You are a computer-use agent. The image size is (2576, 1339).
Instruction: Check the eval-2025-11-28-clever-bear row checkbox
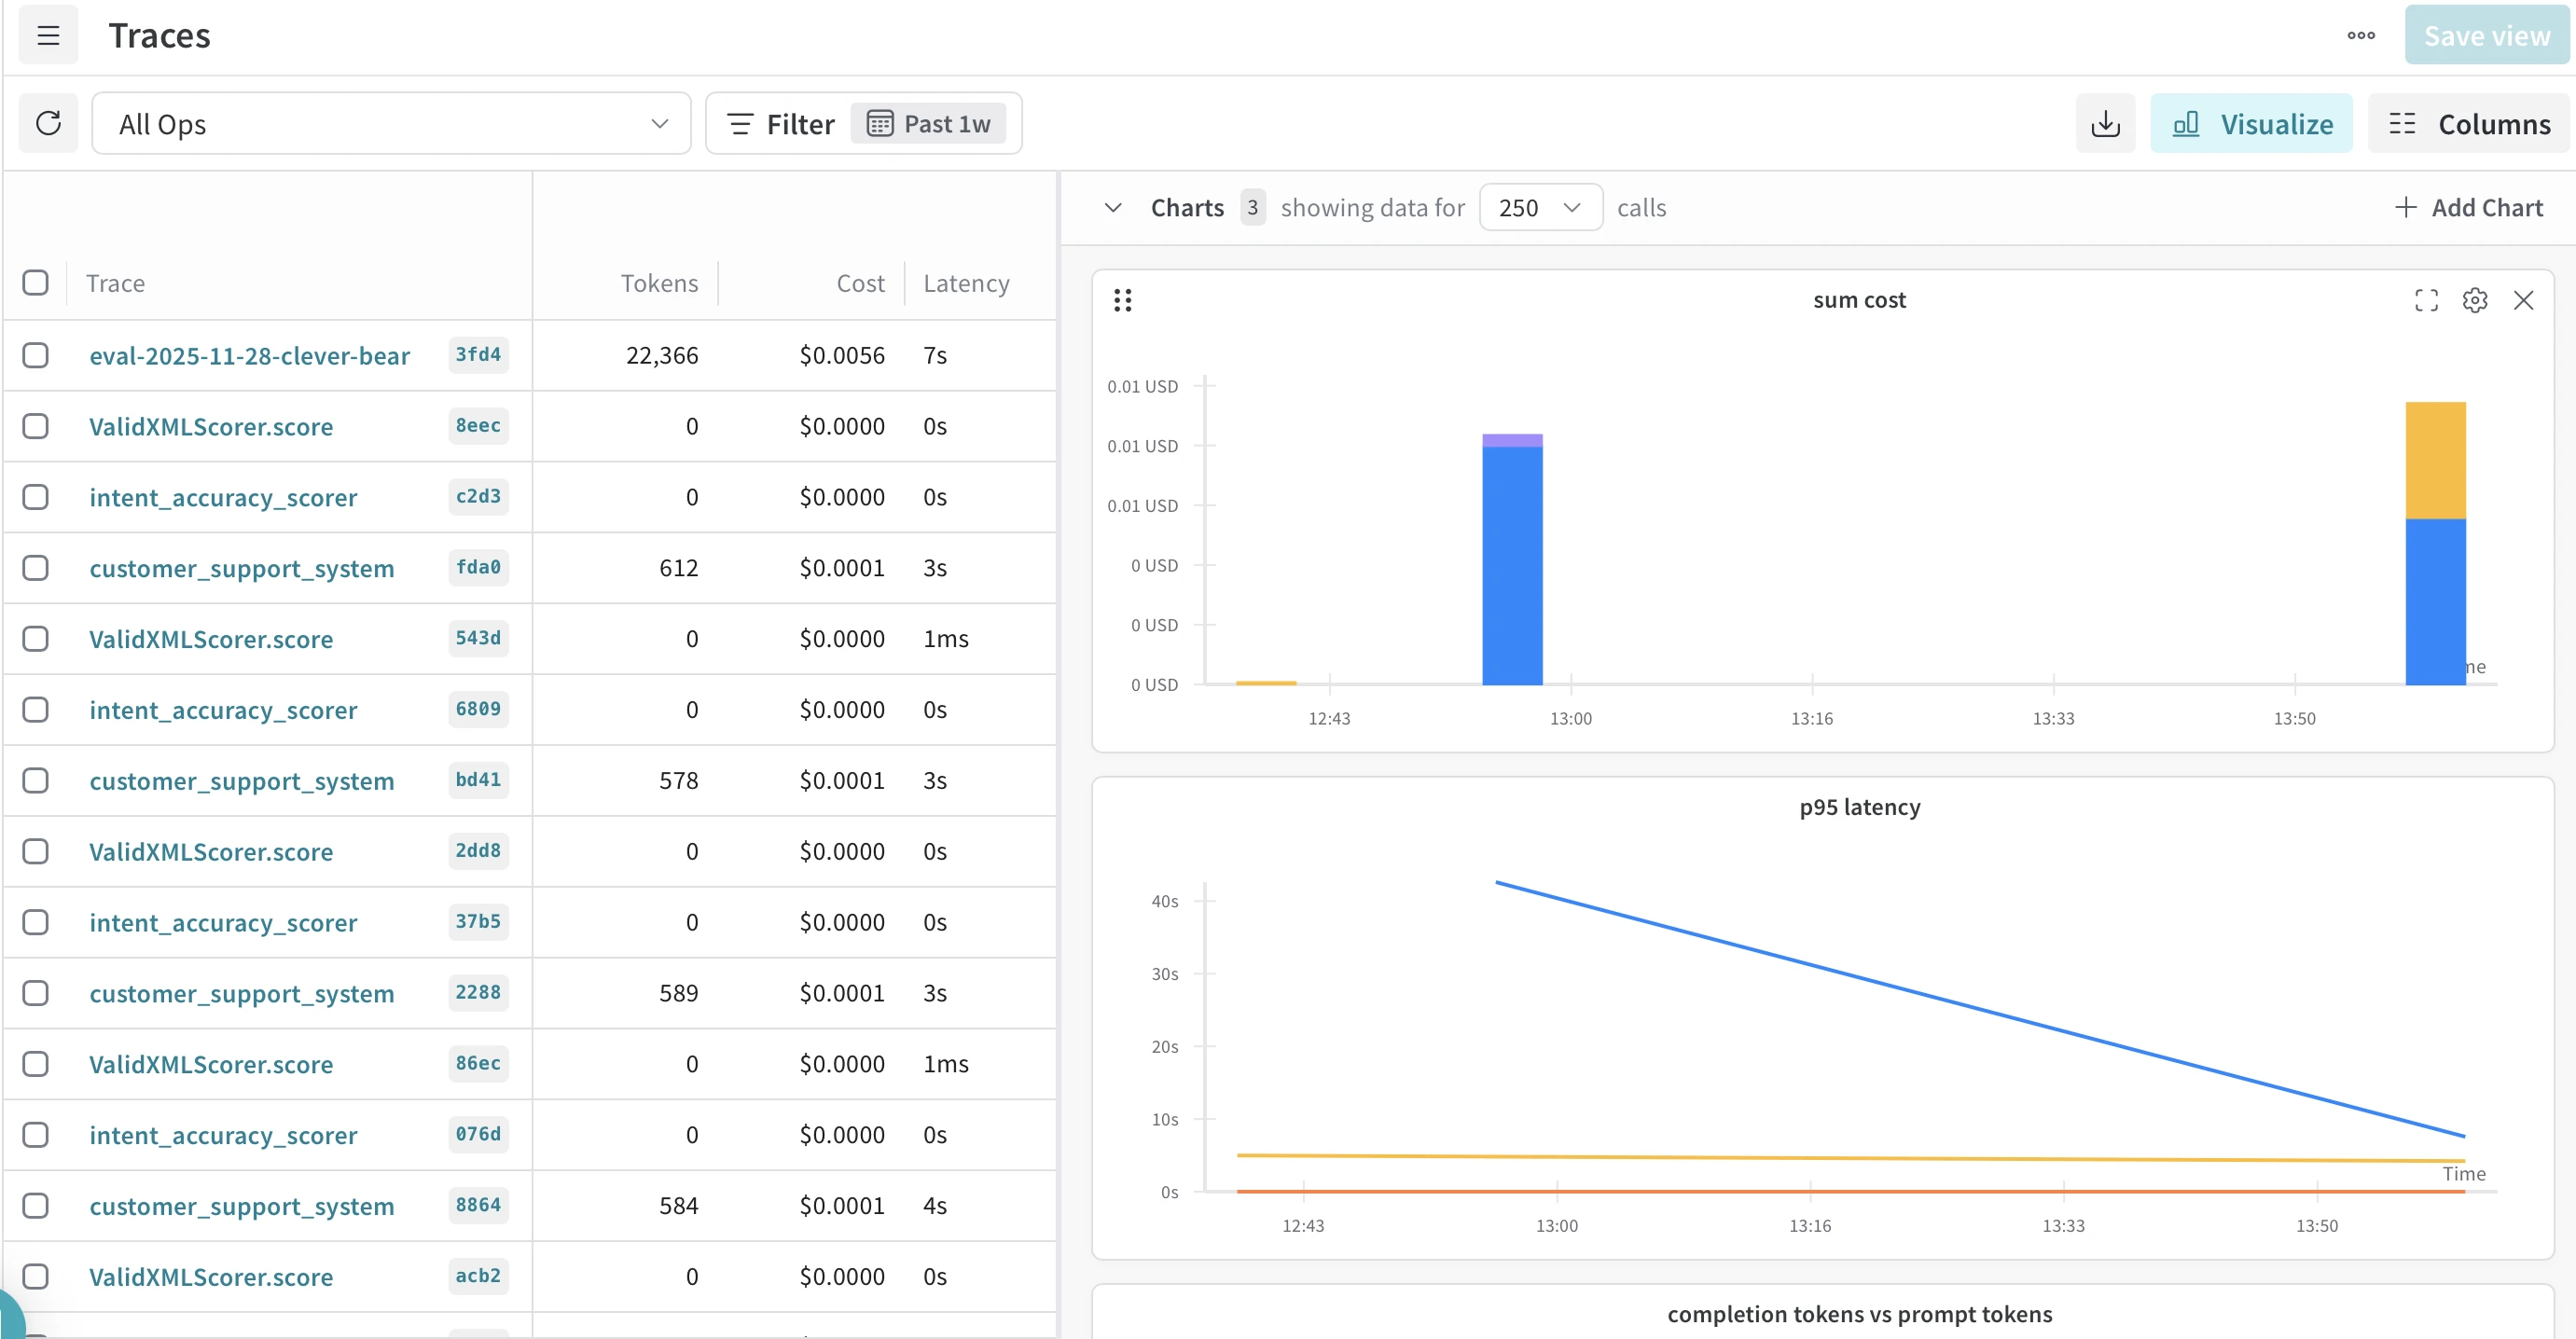(35, 355)
